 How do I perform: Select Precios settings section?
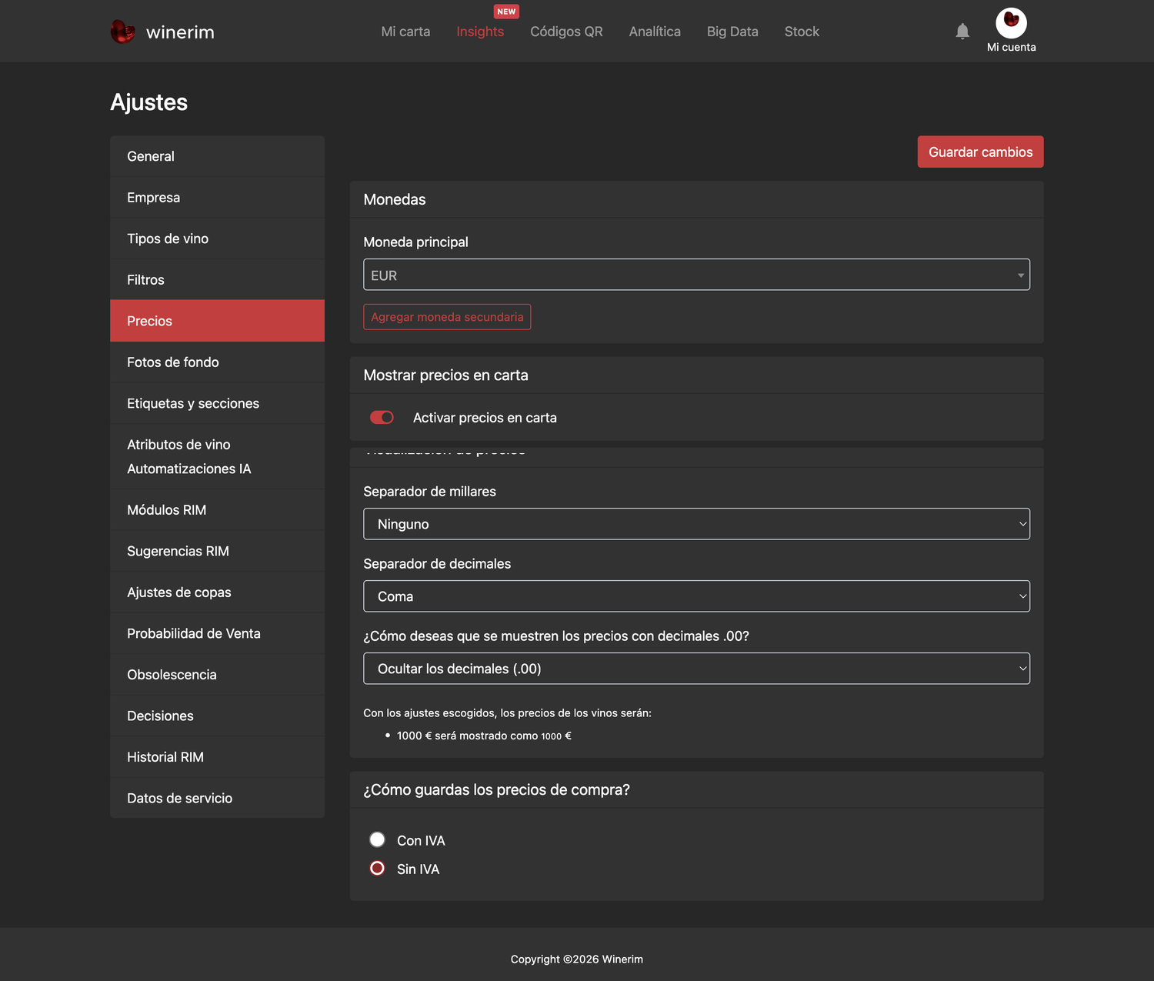pyautogui.click(x=217, y=321)
